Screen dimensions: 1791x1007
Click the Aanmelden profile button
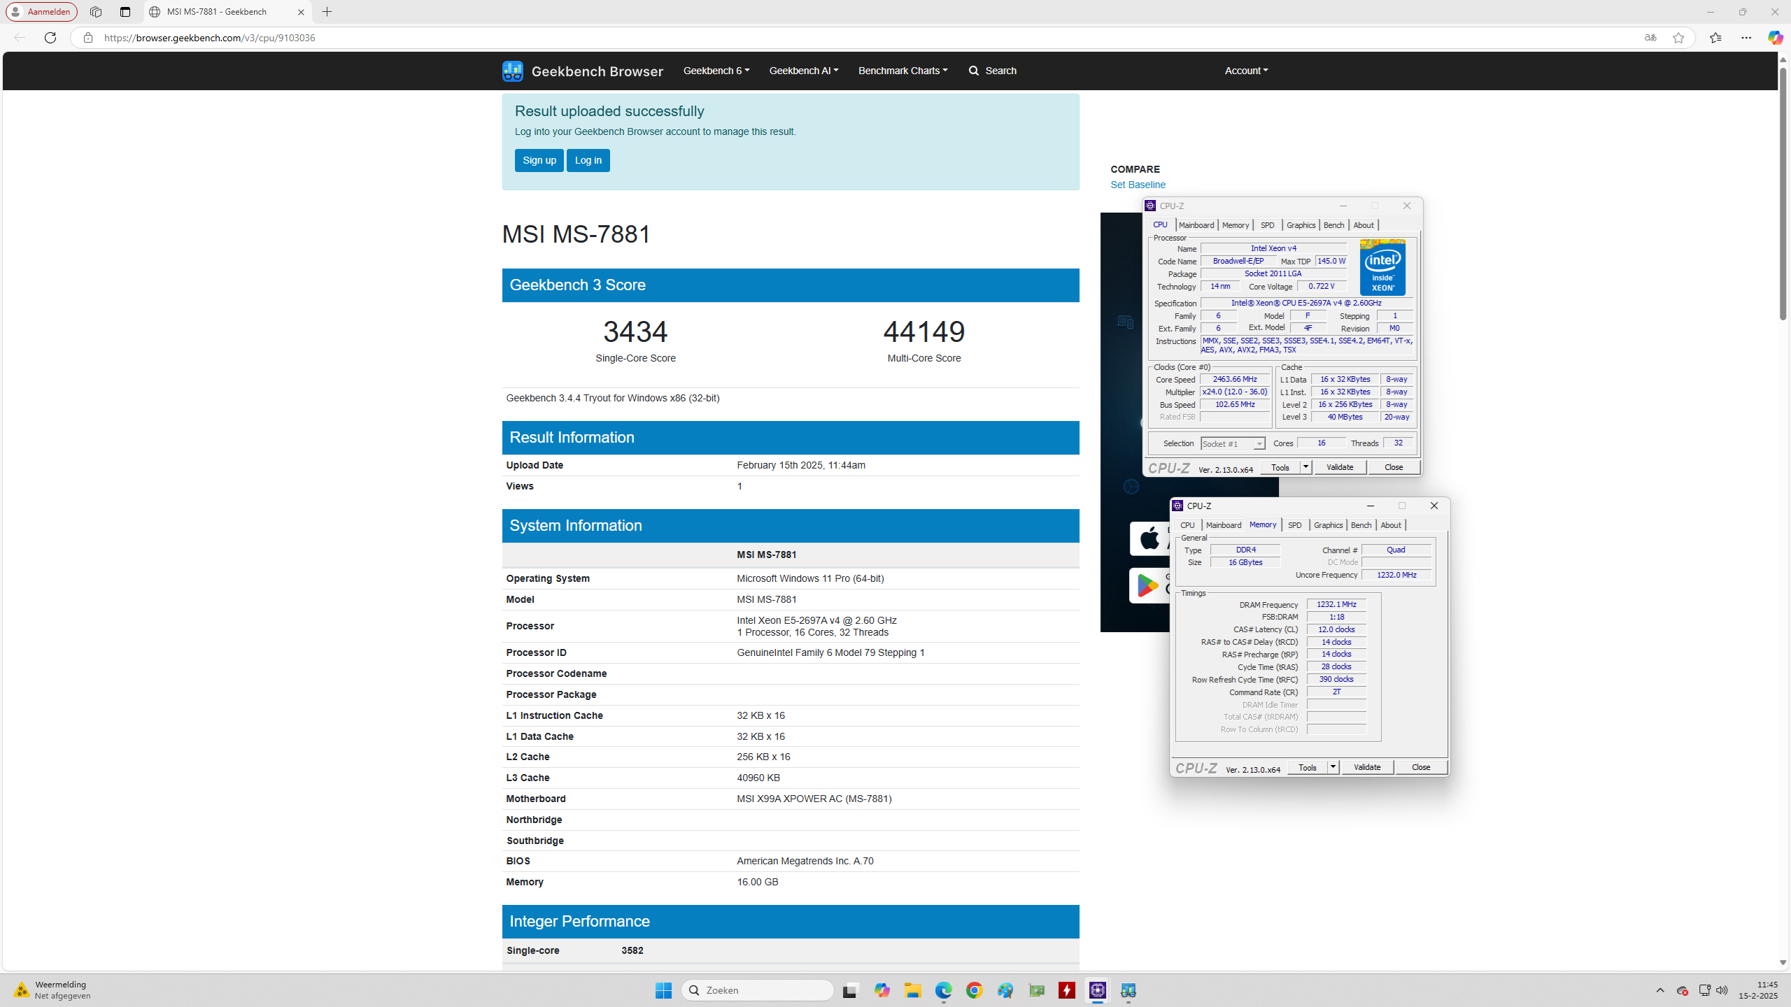[41, 12]
